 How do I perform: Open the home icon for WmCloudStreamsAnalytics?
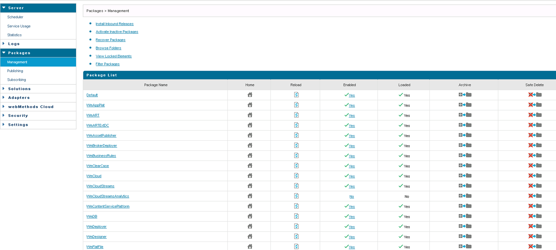(250, 196)
